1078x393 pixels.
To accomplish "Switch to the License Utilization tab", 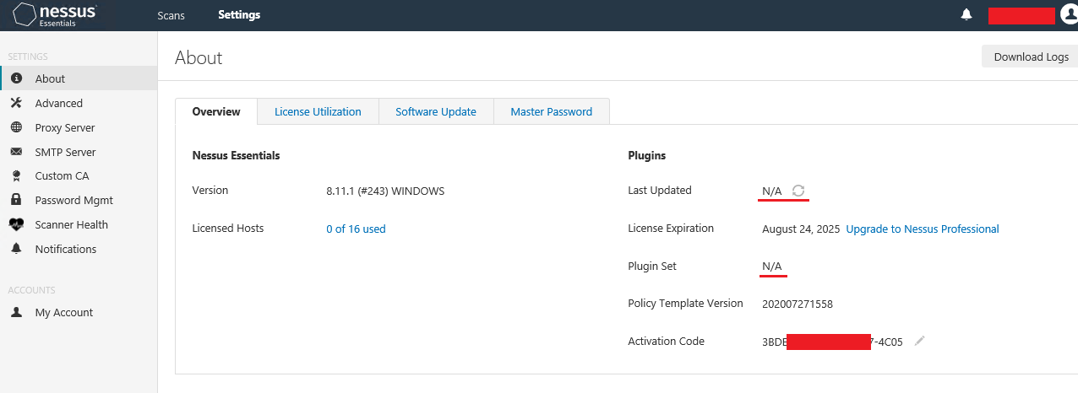I will coord(318,111).
